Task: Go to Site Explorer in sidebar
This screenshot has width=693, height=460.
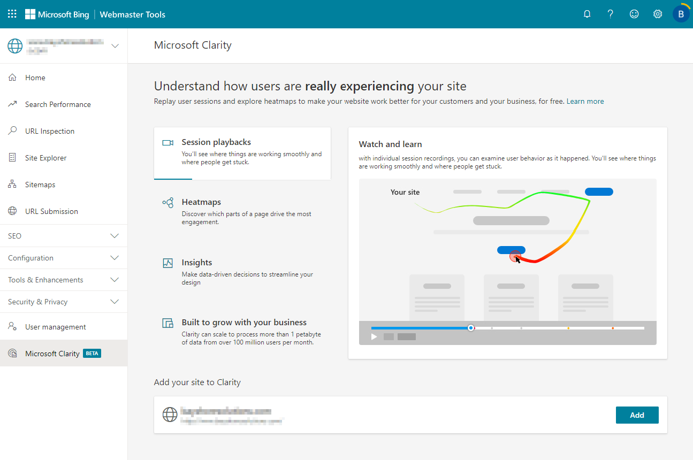Action: [x=45, y=158]
